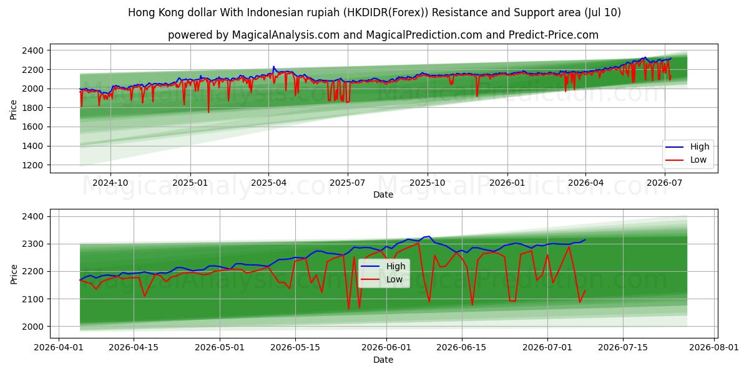Click the top chart y-axis value '1600'
This screenshot has width=749, height=374.
(x=34, y=127)
